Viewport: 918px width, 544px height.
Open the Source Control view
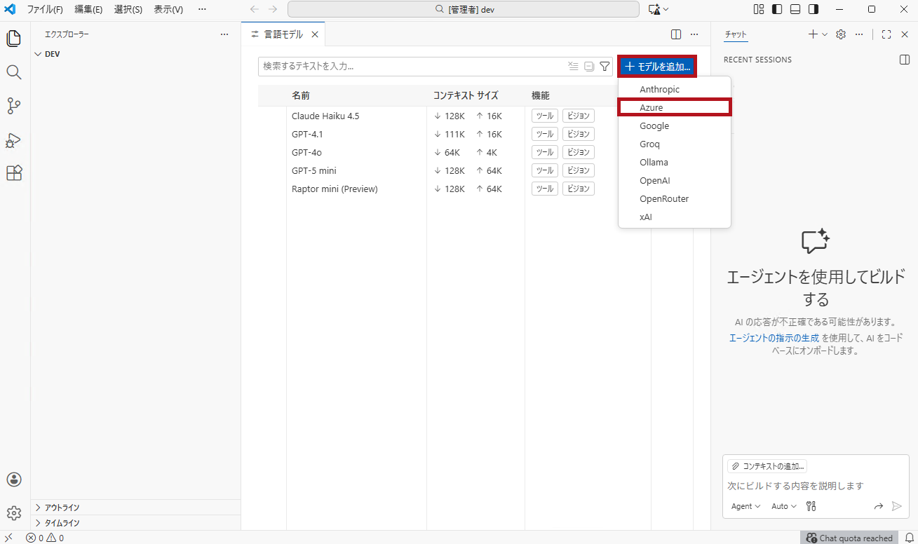tap(13, 106)
